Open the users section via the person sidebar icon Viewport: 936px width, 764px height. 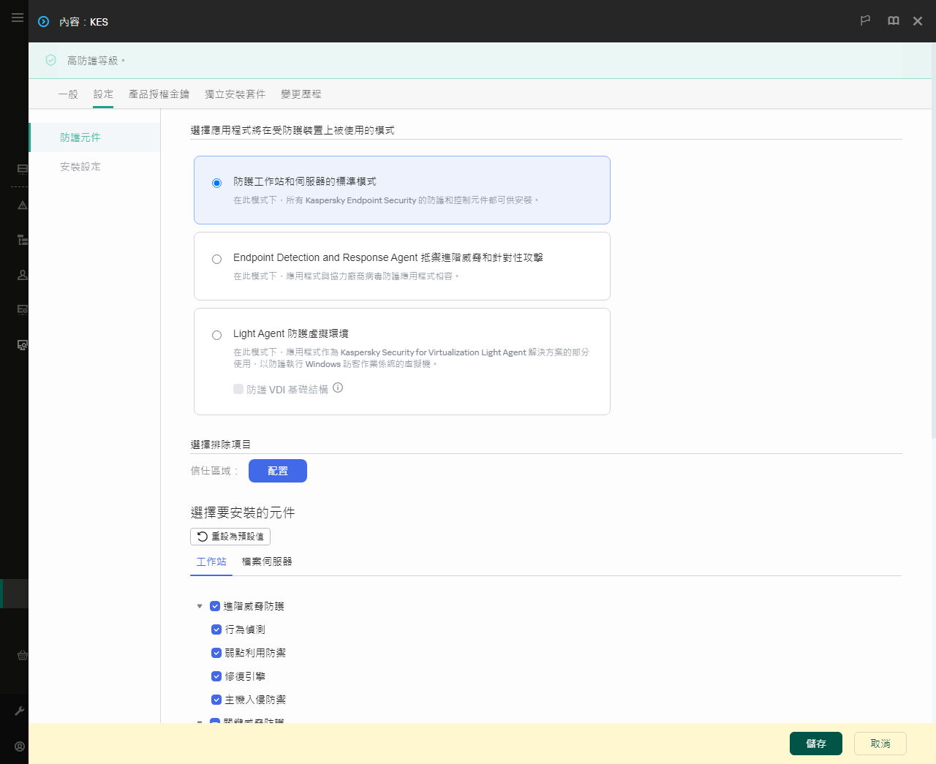(22, 274)
